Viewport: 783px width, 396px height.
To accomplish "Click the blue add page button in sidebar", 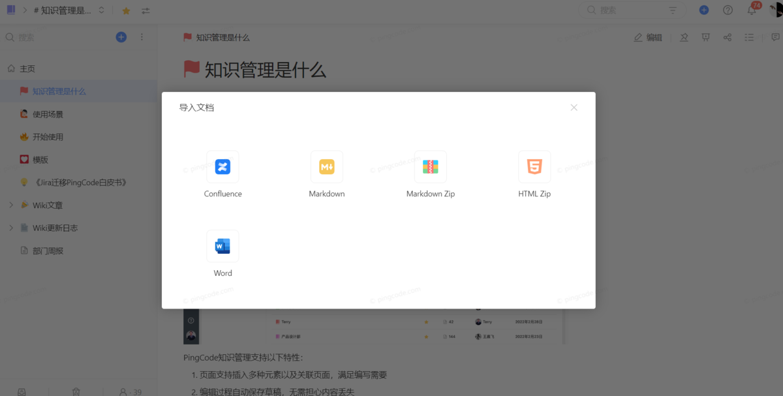I will point(121,37).
